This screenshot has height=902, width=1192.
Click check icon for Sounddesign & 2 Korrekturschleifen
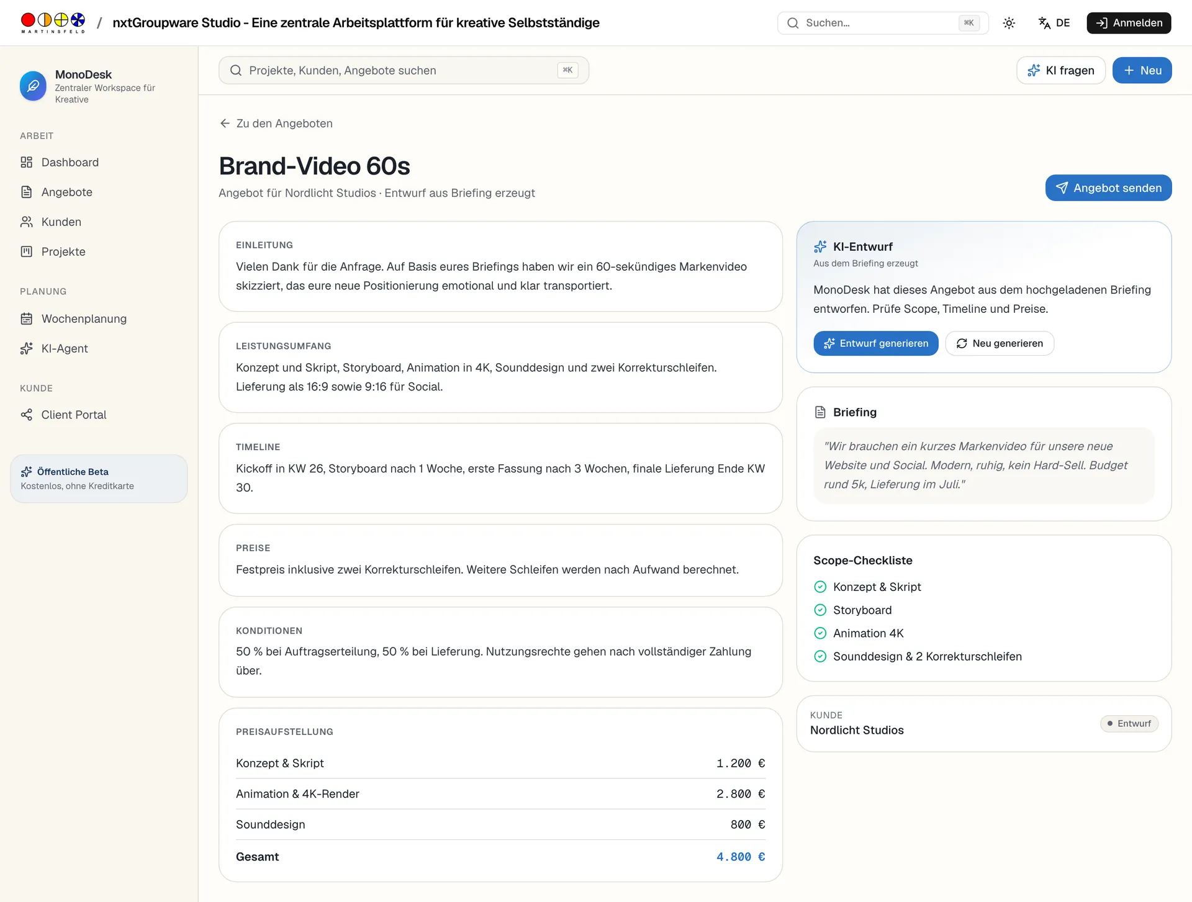click(820, 656)
